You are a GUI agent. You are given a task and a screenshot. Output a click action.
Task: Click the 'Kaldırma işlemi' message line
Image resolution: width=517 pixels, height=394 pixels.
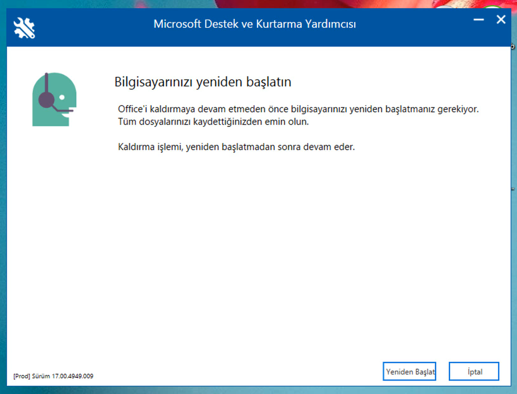[x=237, y=148]
